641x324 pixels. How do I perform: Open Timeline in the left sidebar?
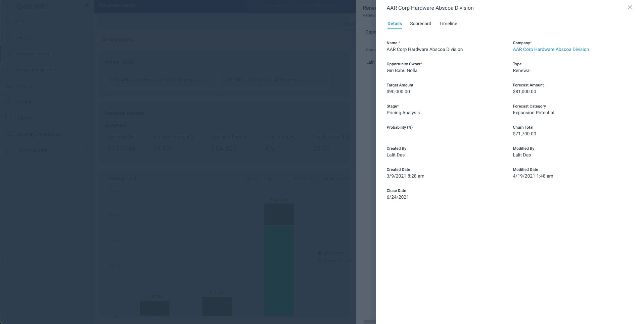click(26, 86)
